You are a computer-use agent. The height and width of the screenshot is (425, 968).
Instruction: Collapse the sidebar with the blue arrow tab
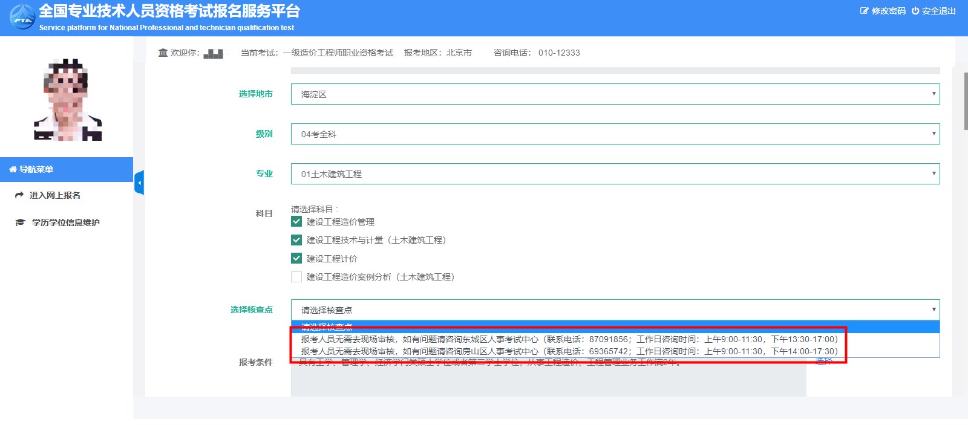[x=139, y=183]
